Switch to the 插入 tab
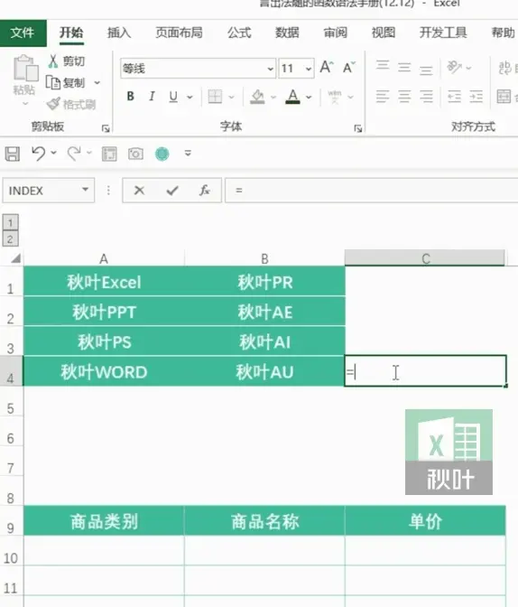This screenshot has height=607, width=518. (x=119, y=33)
